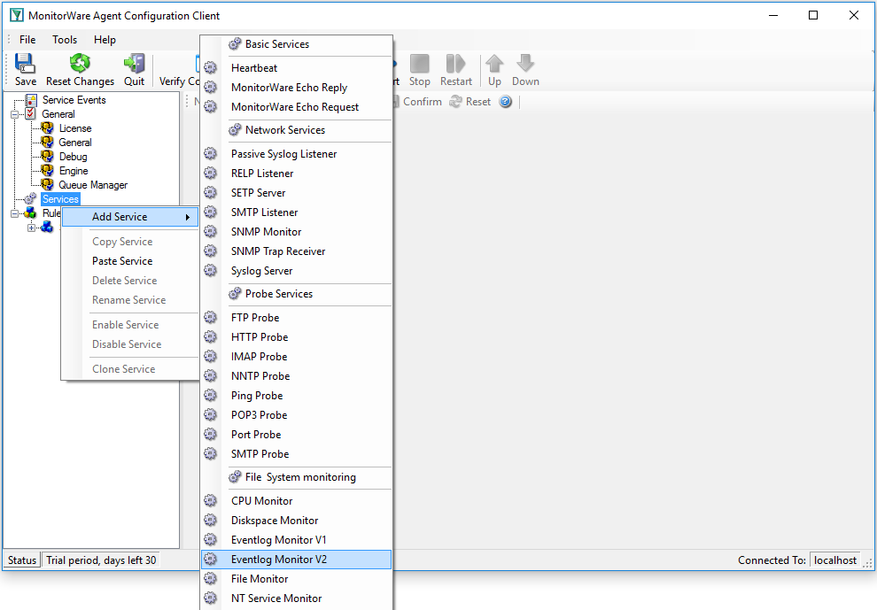Click the Reset Changes toolbar icon
Viewport: 877px width, 610px height.
tap(80, 63)
